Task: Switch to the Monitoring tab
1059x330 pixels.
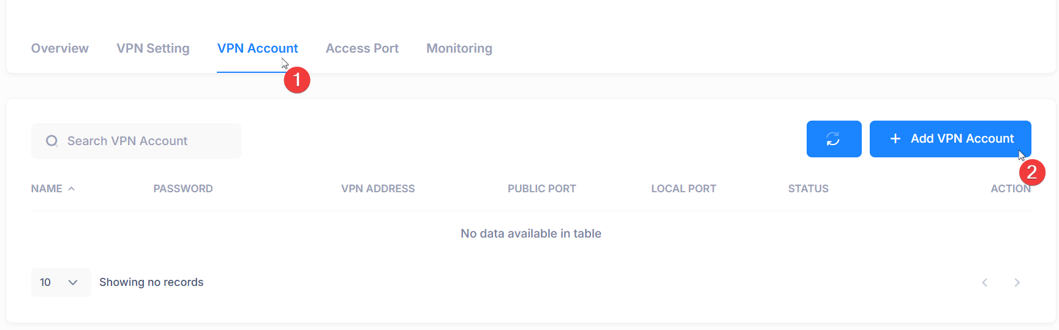Action: (x=459, y=48)
